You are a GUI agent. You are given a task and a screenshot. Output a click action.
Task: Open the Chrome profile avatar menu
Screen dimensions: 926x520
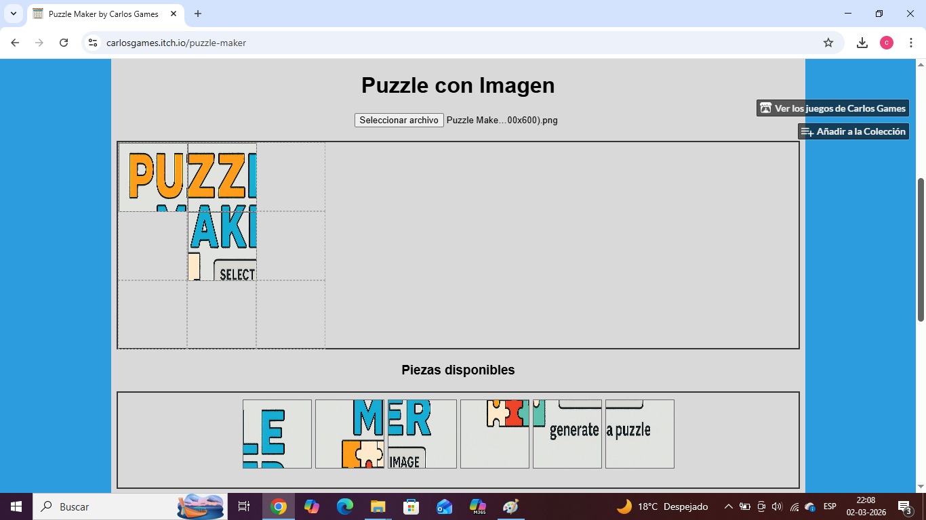click(x=887, y=43)
